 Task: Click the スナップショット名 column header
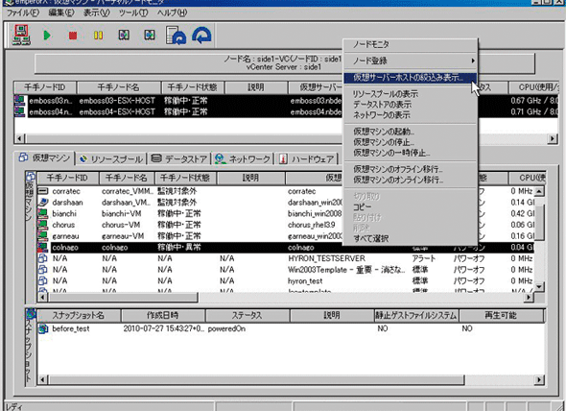coord(79,315)
